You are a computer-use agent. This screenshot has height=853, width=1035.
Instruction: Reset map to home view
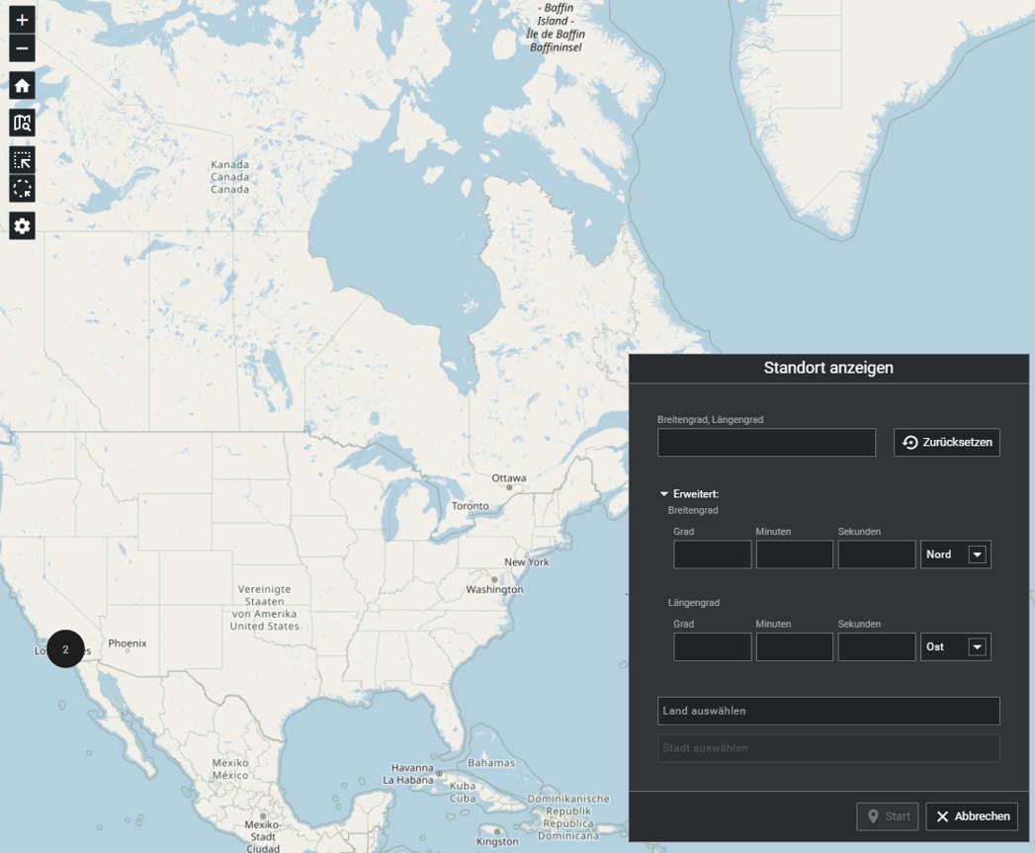[x=22, y=86]
